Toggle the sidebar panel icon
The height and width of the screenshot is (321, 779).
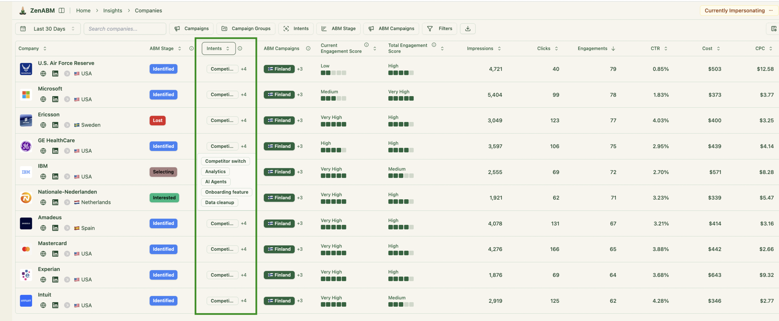pos(62,11)
